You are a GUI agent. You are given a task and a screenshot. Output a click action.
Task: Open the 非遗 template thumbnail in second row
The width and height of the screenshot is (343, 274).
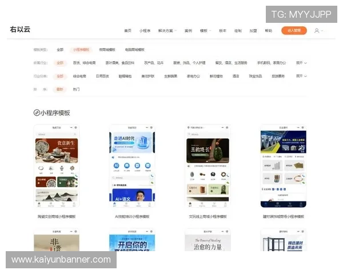point(57,240)
